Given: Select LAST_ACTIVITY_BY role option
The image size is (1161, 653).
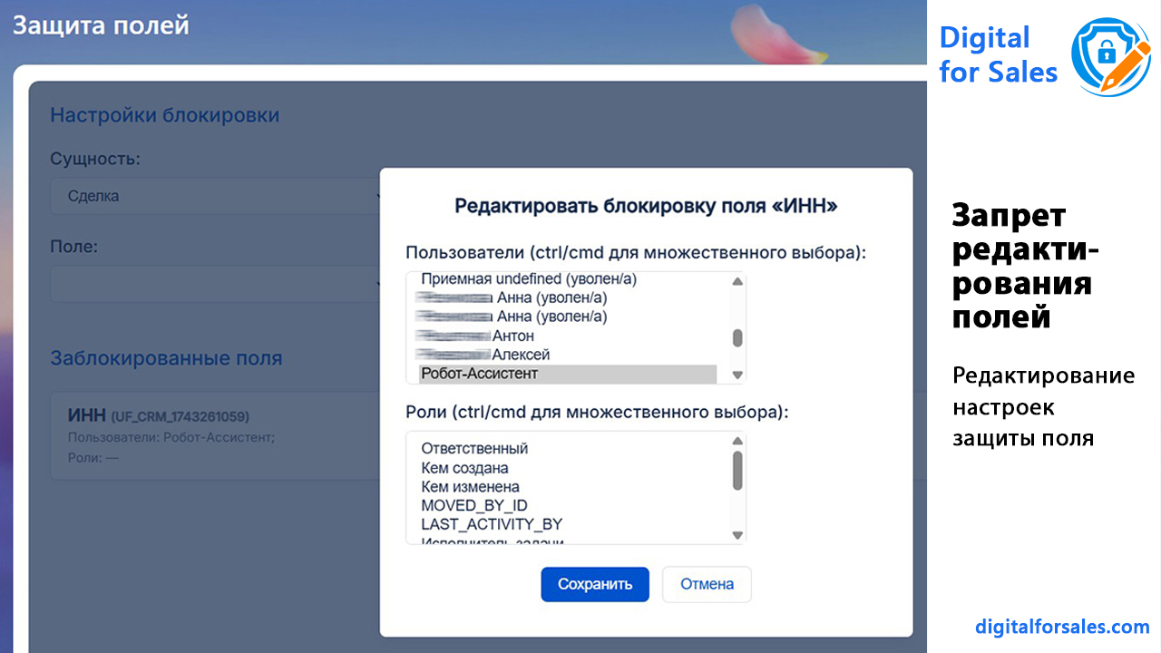Looking at the screenshot, I should [x=492, y=524].
